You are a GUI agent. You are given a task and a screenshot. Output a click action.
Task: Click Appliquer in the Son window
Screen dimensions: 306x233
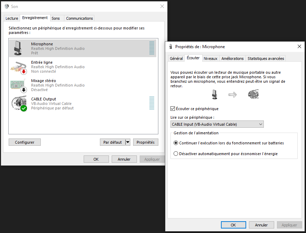pyautogui.click(x=152, y=159)
